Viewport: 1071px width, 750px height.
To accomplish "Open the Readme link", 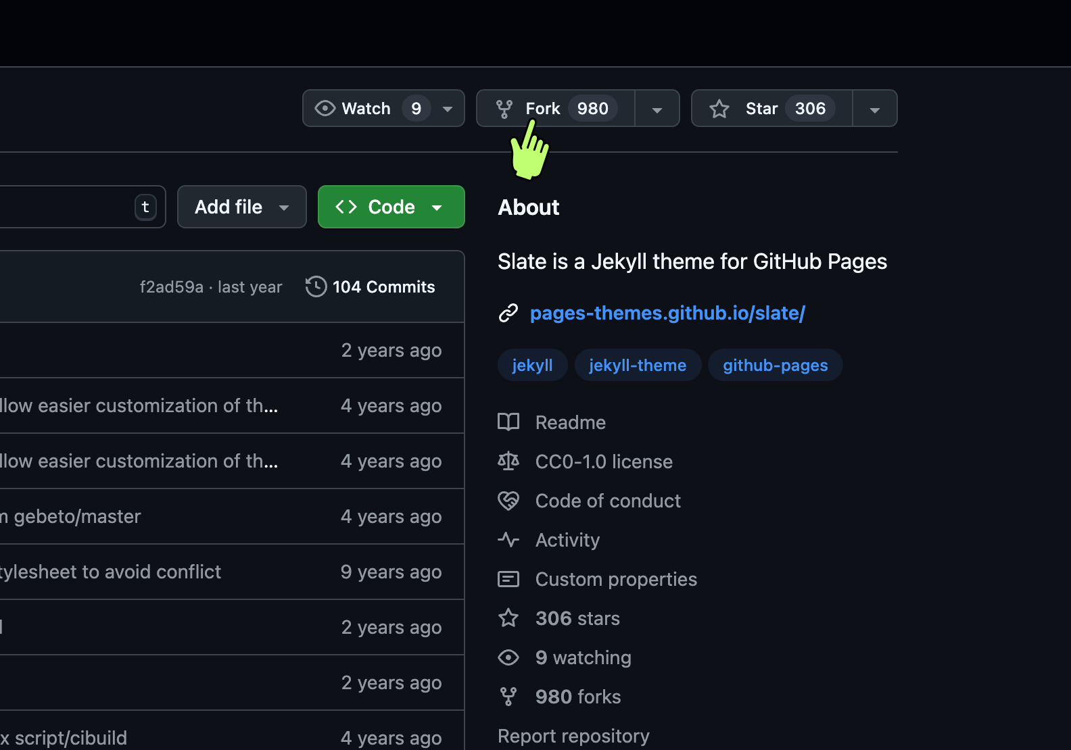I will pos(571,422).
